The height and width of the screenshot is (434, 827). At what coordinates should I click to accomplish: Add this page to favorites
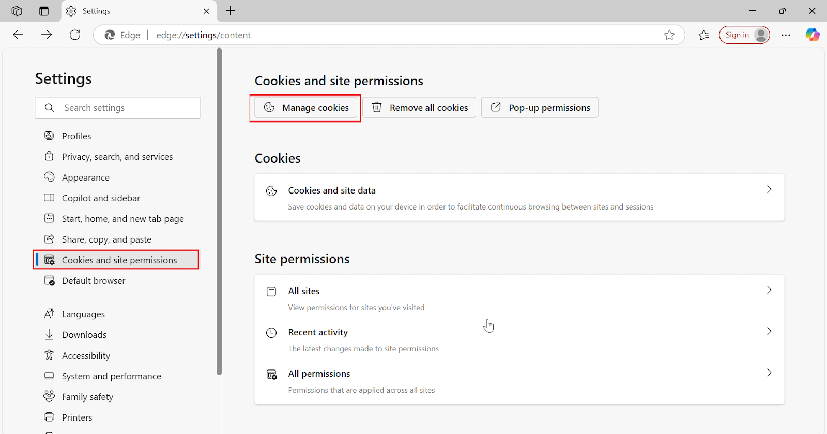click(669, 35)
